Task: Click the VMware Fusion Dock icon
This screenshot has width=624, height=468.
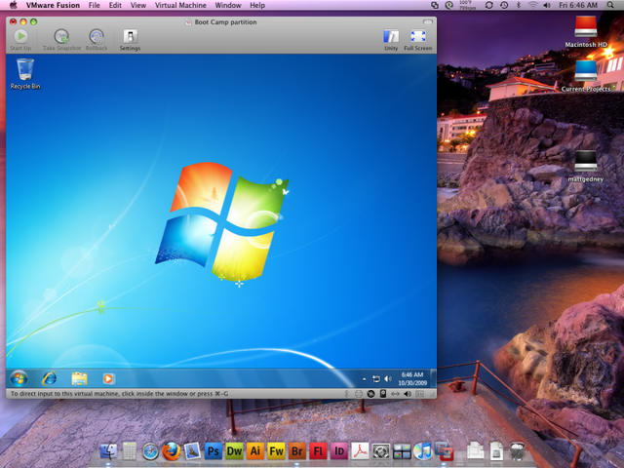Action: 445,450
